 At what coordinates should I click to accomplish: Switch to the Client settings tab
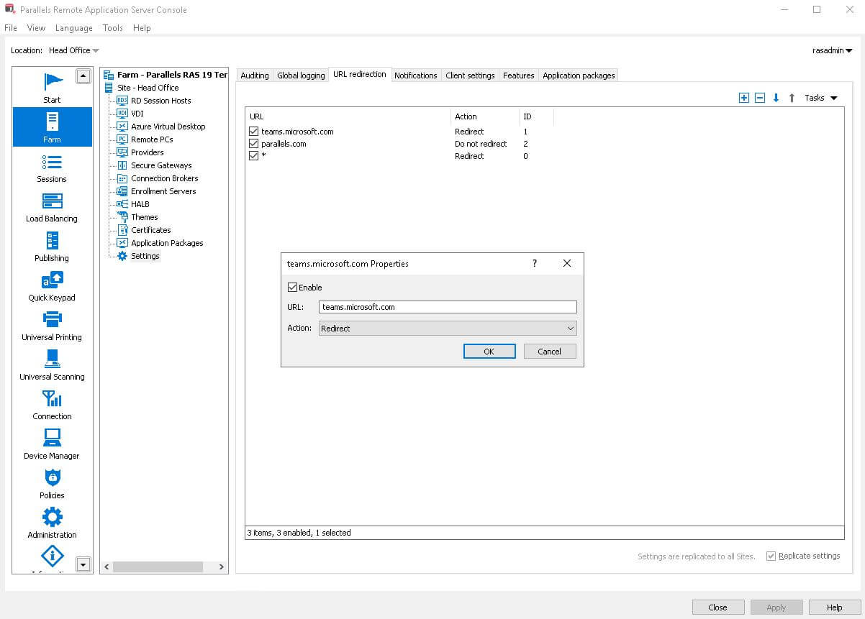coord(470,75)
